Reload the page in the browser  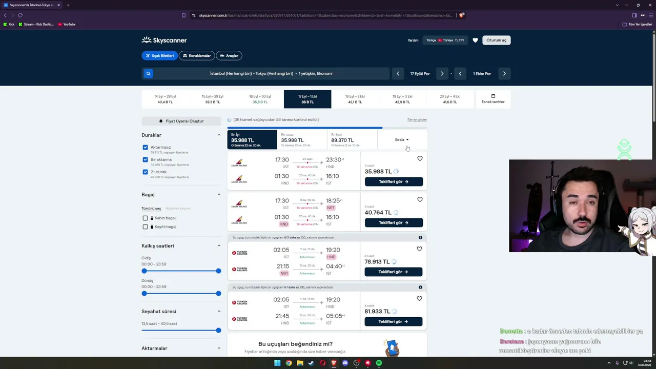point(20,15)
